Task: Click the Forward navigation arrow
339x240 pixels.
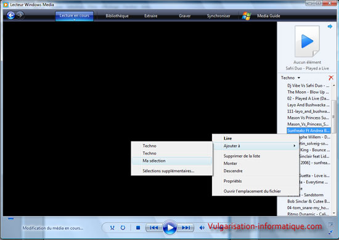Action: click(x=20, y=15)
